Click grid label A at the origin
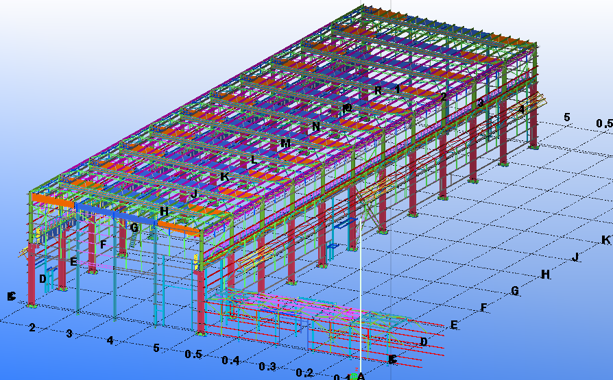The image size is (613, 380). (361, 376)
